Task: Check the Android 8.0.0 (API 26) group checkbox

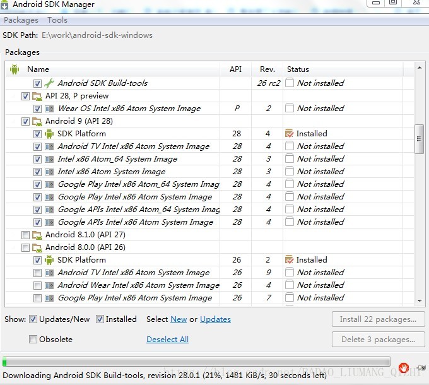Action: tap(25, 247)
